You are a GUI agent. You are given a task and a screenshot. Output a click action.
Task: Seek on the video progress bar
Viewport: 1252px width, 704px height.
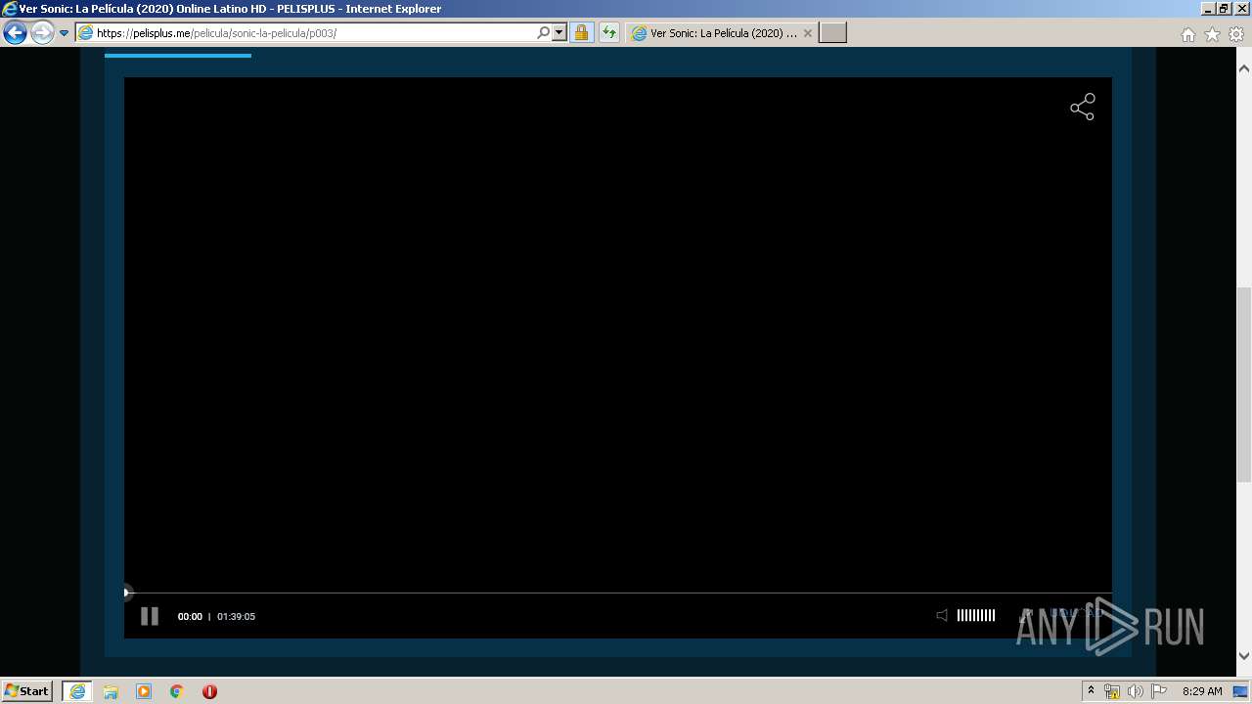(618, 593)
